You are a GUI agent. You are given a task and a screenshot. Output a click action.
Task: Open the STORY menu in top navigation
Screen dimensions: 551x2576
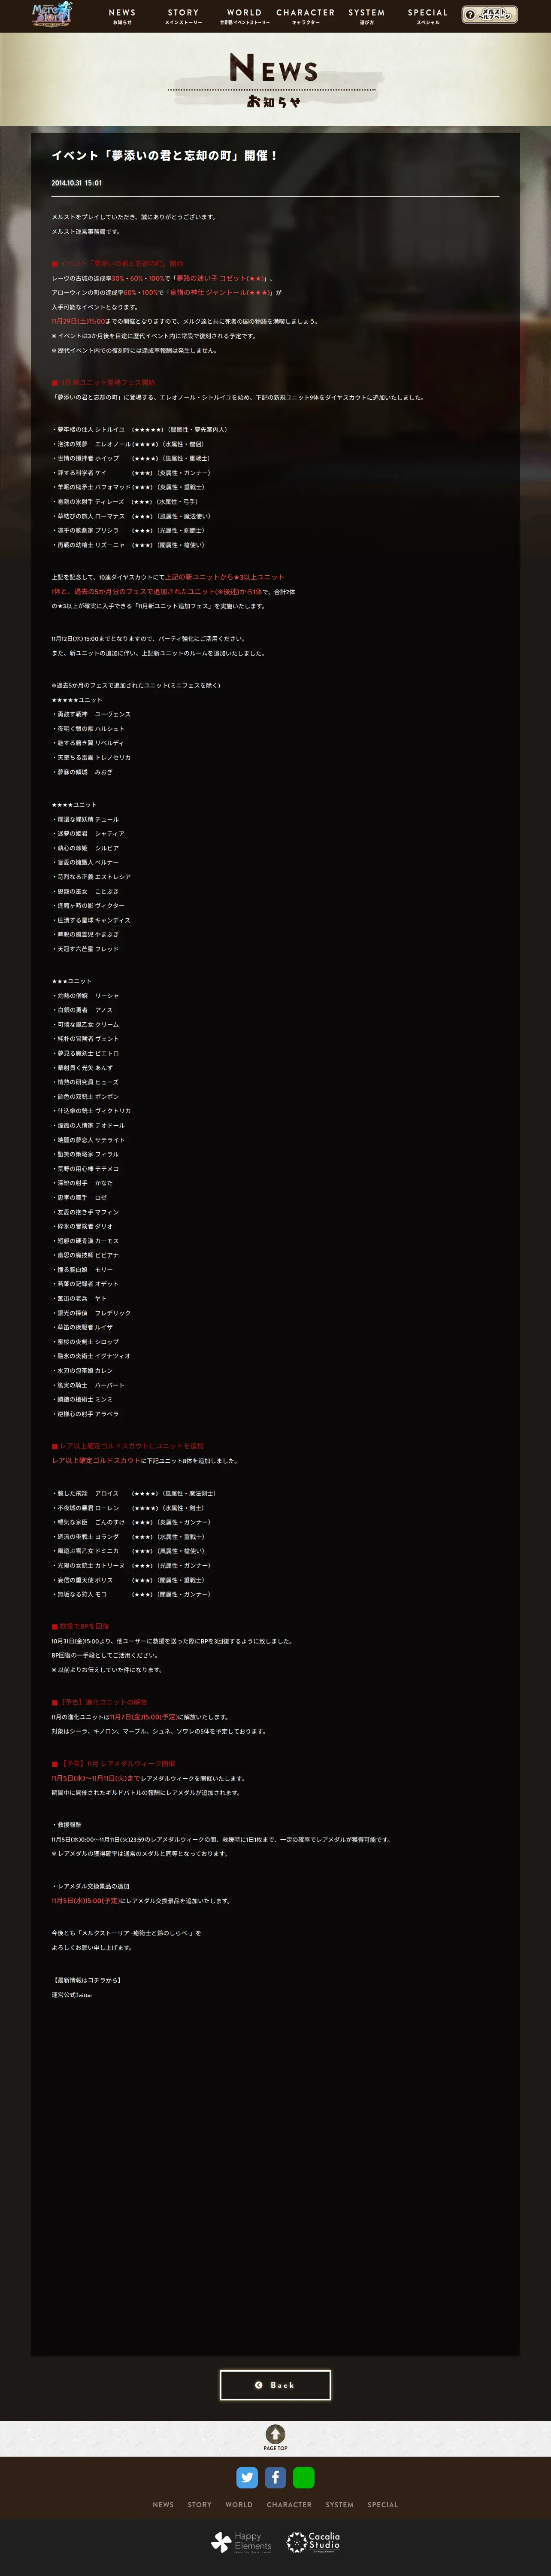[183, 16]
